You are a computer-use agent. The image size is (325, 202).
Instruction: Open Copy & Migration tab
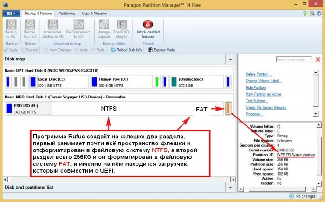pos(95,13)
